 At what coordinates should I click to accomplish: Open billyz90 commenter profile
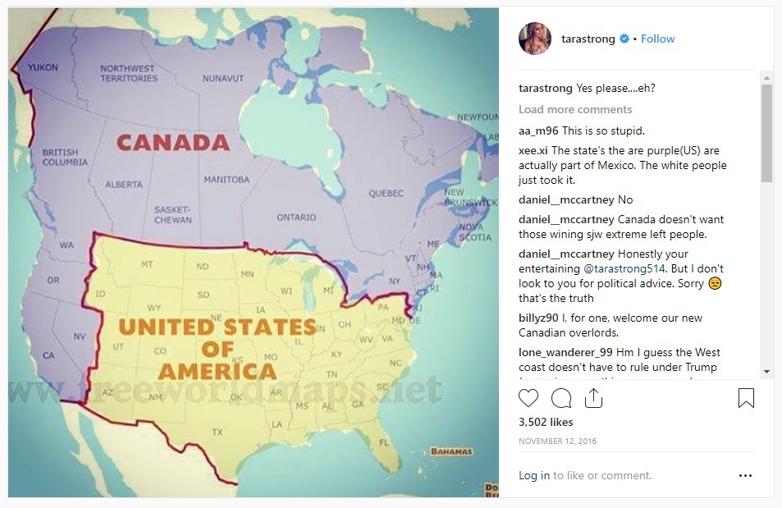(538, 318)
